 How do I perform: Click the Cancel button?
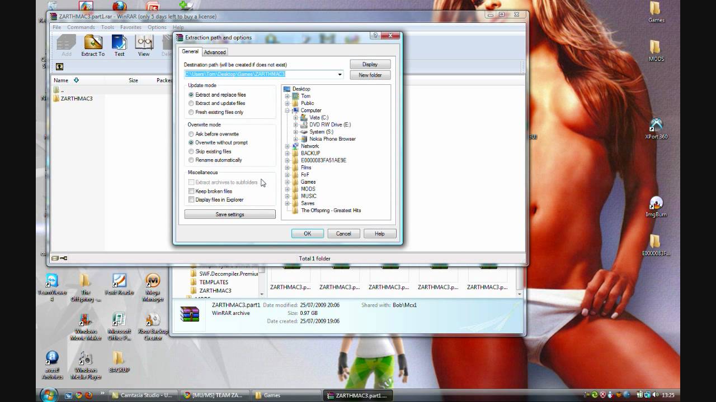pyautogui.click(x=343, y=234)
